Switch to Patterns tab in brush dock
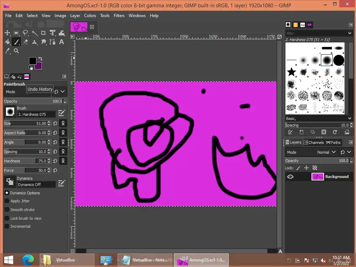 (295, 25)
